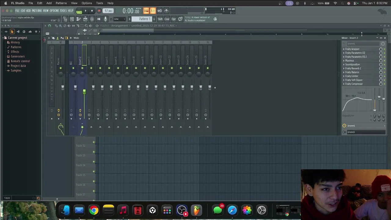Viewport: 391px width, 220px height.
Task: Toggle Song/Pattern mode switch
Action: [x=79, y=11]
